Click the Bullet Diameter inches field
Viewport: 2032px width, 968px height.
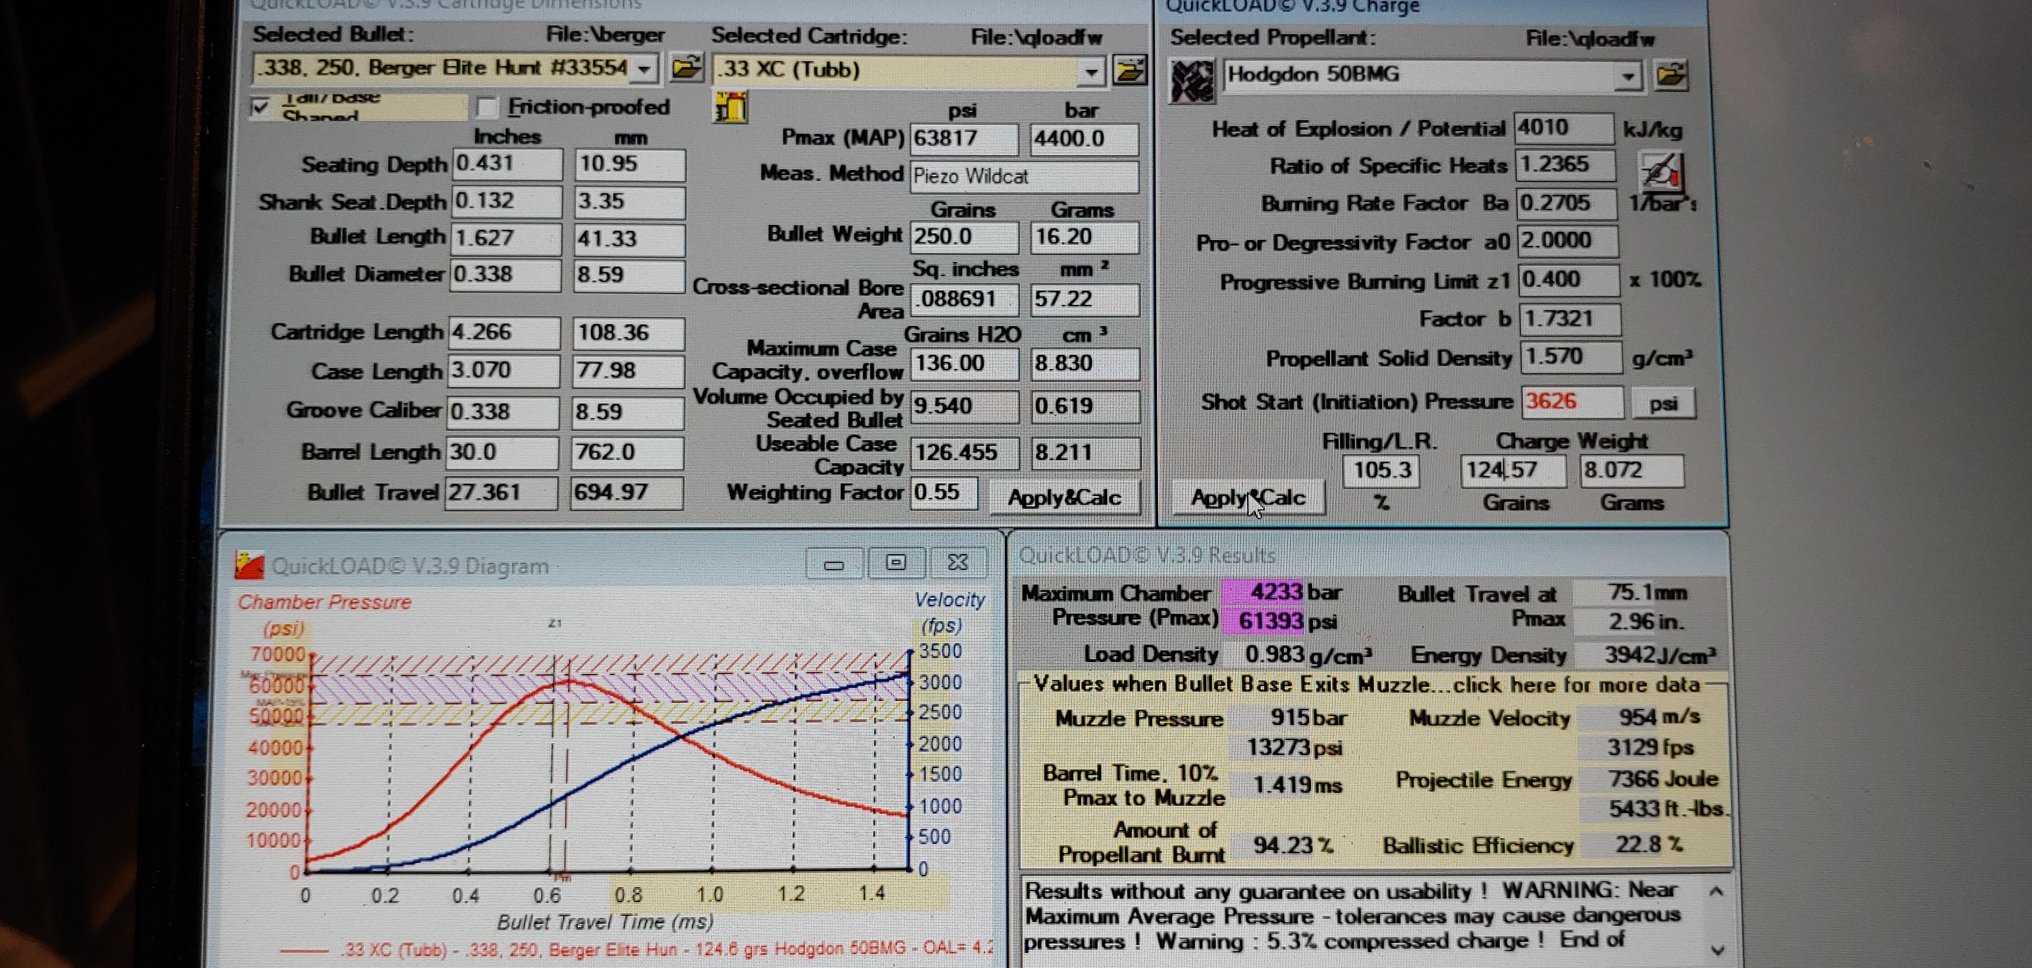pos(505,275)
